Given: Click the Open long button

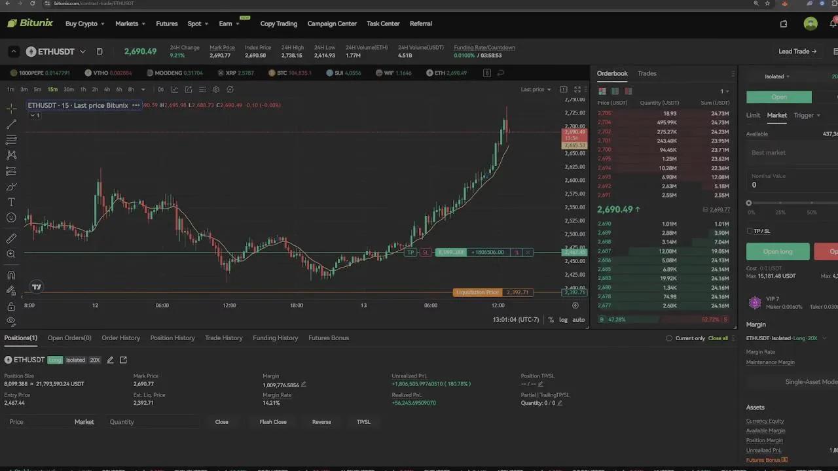Looking at the screenshot, I should pyautogui.click(x=778, y=251).
